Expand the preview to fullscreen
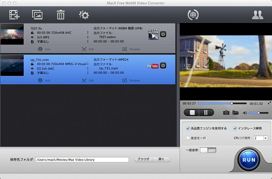This screenshot has height=179, width=272. [x=269, y=103]
